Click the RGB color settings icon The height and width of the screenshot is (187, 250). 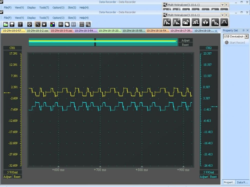point(52,24)
